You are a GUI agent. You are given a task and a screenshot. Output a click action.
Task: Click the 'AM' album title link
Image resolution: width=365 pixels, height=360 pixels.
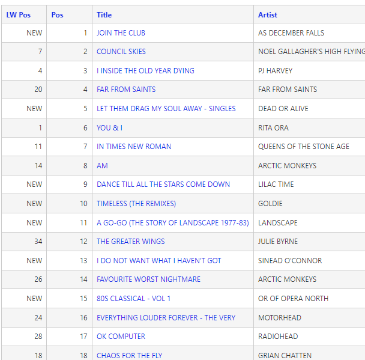point(102,166)
